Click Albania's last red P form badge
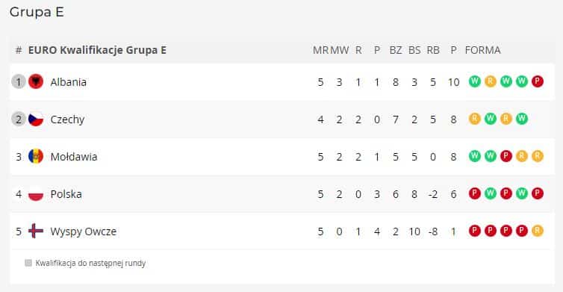Screen dimensions: 563x292 538,81
